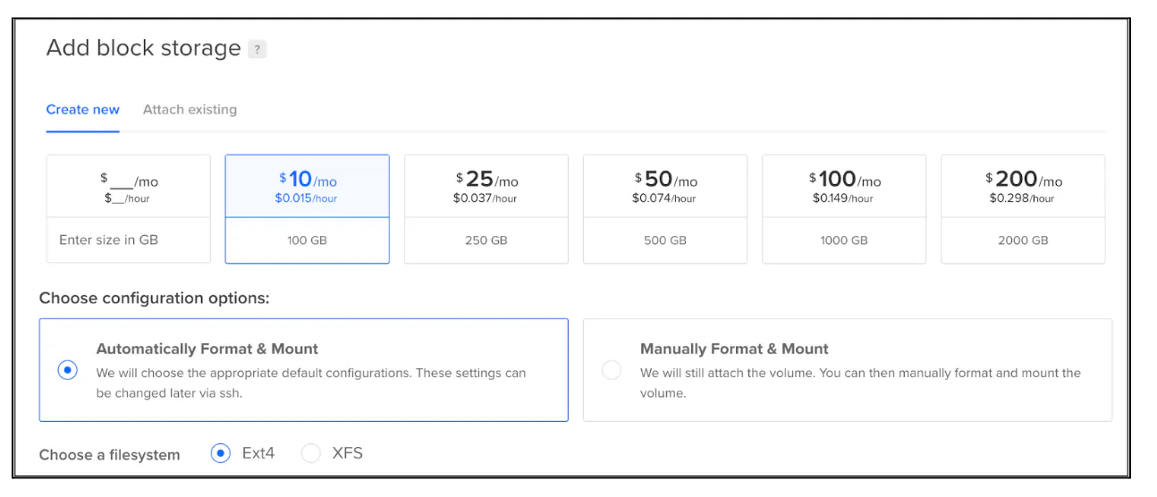Choose the Ext4 filesystem radio

pyautogui.click(x=221, y=453)
